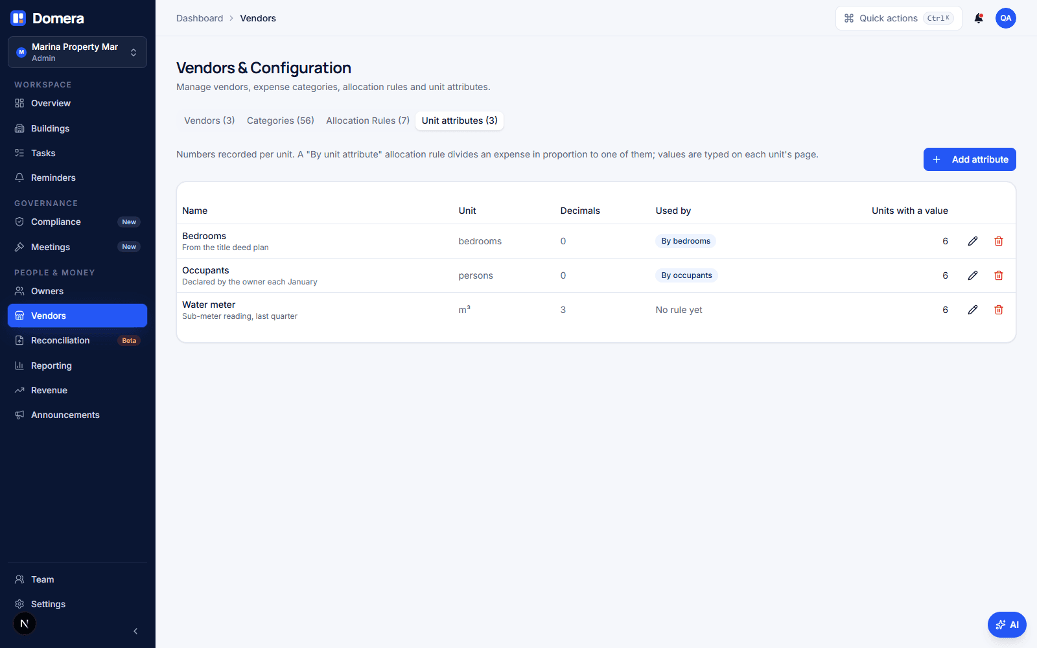Open Quick actions command palette

click(x=898, y=18)
